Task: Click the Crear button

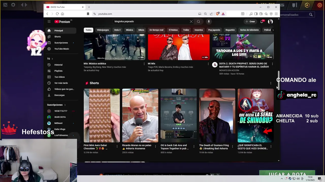Action: click(250, 21)
